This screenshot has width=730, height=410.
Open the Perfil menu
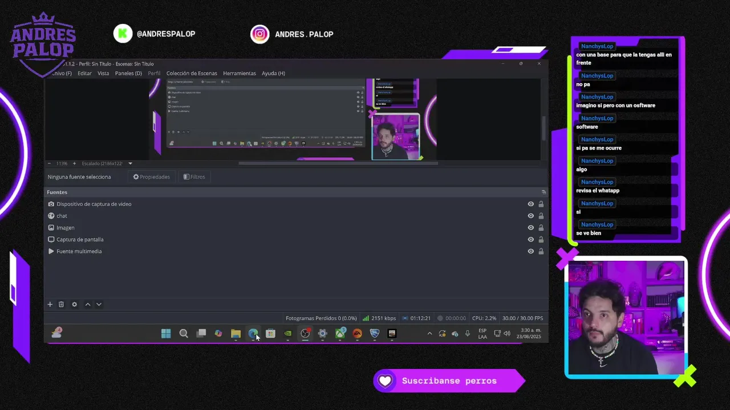point(154,73)
